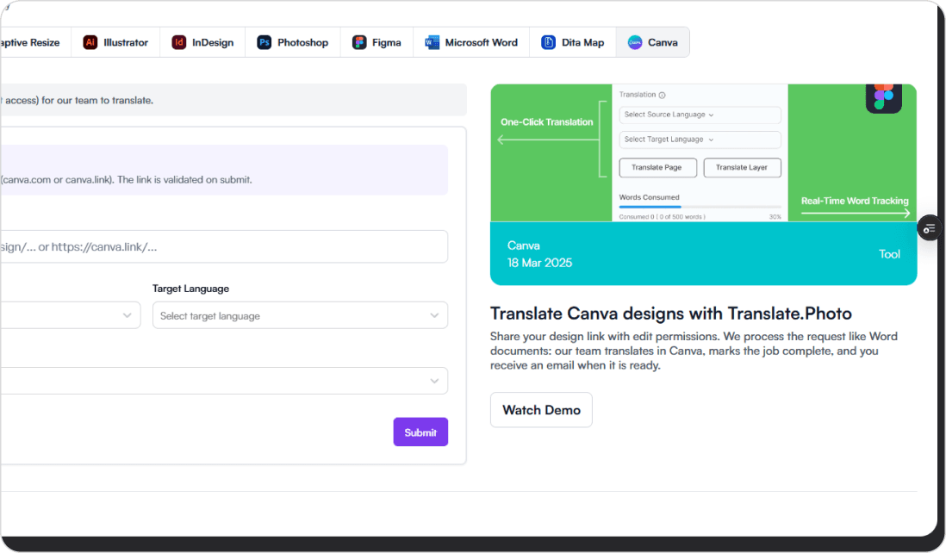Click the Photoshop Ps icon
This screenshot has width=946, height=553.
pos(264,42)
